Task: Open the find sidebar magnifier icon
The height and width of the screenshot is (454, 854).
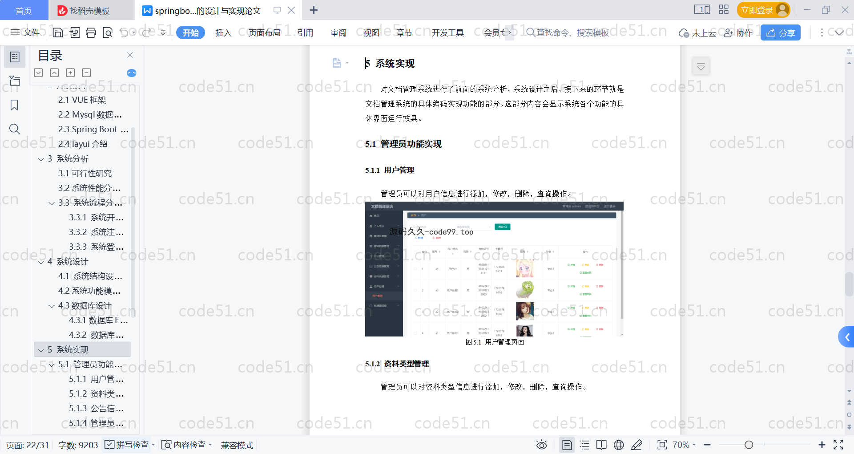Action: 15,129
